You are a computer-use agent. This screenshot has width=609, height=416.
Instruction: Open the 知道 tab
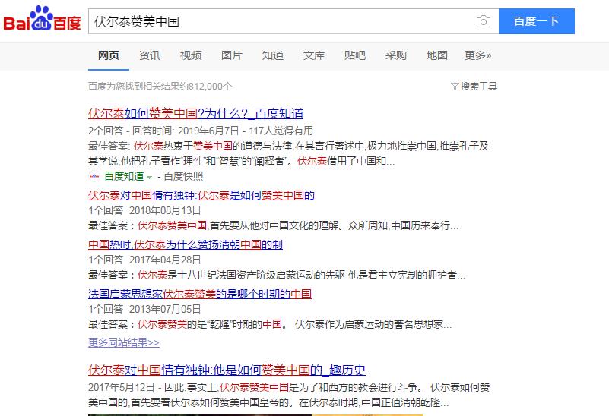[273, 55]
